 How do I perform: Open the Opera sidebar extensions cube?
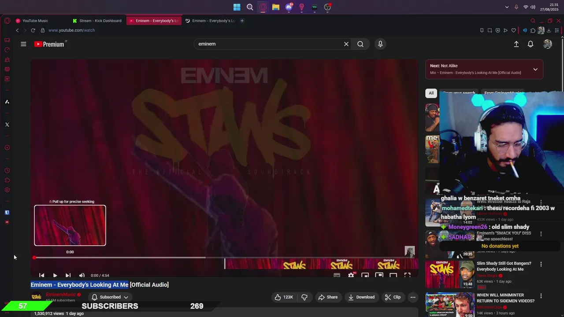7,180
